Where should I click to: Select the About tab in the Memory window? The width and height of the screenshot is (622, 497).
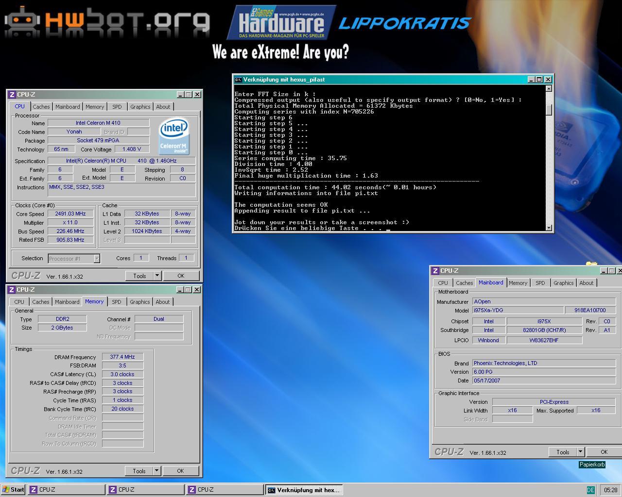(x=163, y=302)
